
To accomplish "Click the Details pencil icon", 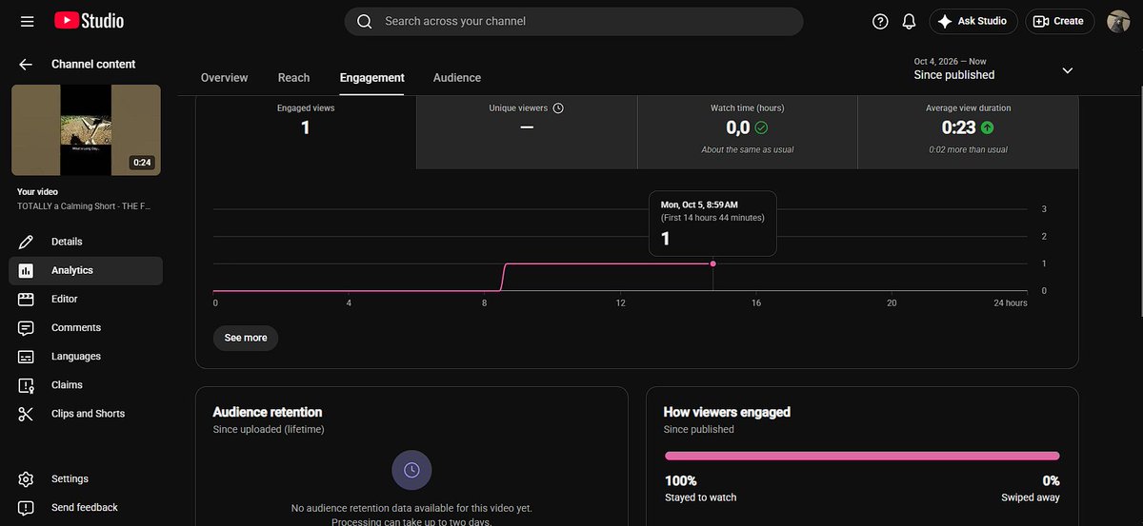I will click(27, 242).
